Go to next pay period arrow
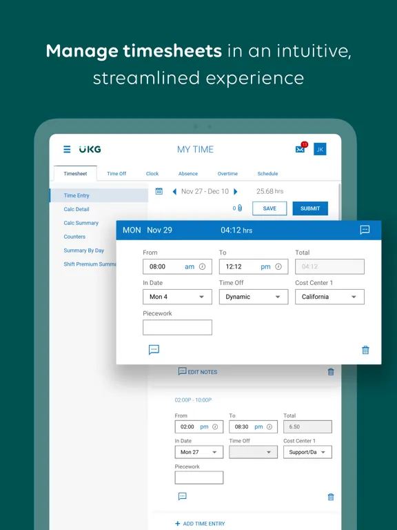Viewport: 397px width, 530px height. point(235,192)
